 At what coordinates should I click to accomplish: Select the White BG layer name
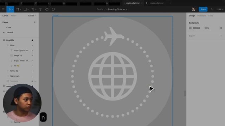click(x=14, y=71)
